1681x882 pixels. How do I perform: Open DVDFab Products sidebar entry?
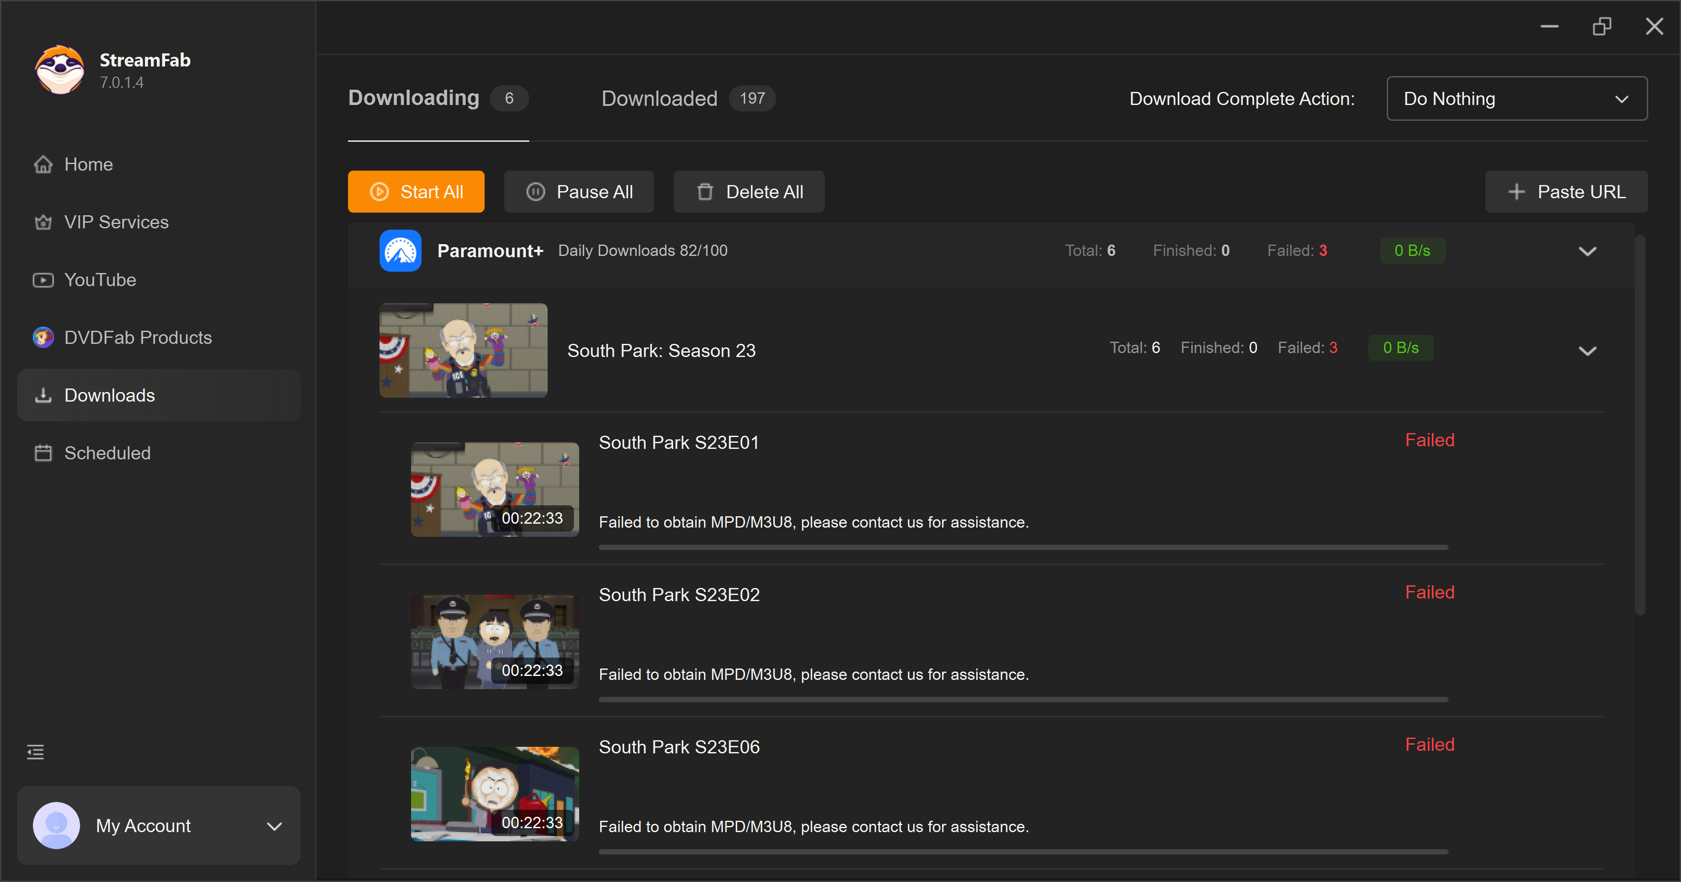point(138,337)
